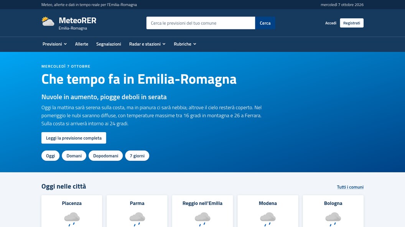The height and width of the screenshot is (227, 405).
Task: Click the Modena city name
Action: [x=268, y=203]
